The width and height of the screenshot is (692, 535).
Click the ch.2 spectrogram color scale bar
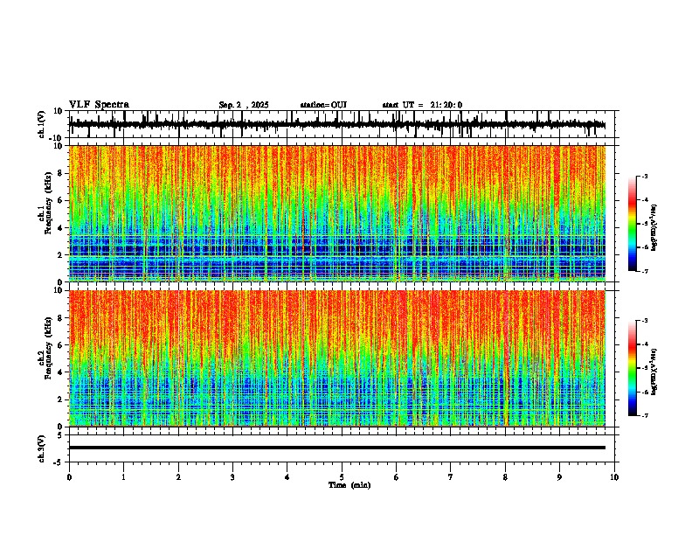[633, 368]
